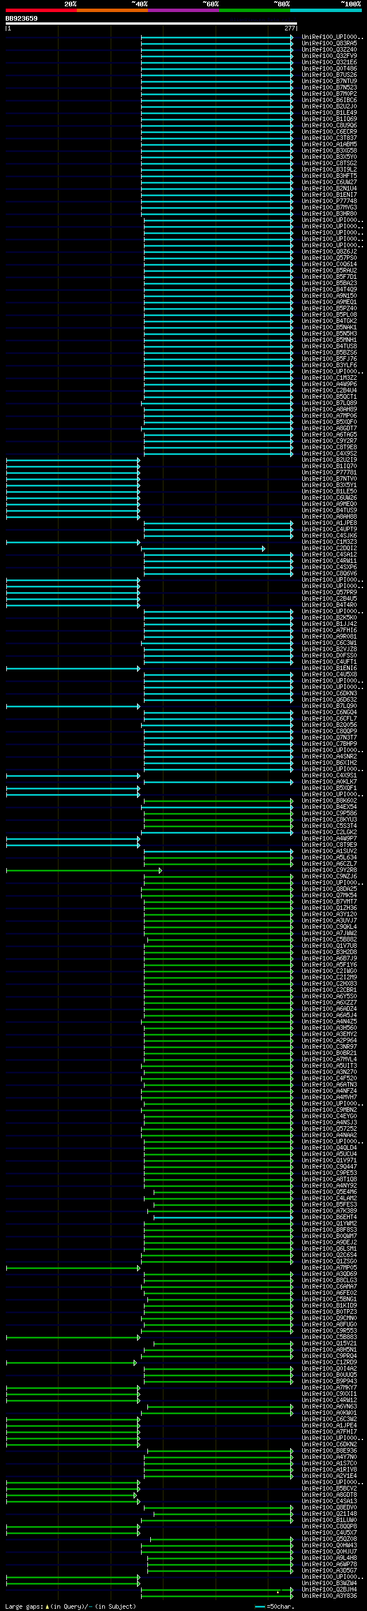Select hit label UniRef100_Q57PR9

(330, 592)
